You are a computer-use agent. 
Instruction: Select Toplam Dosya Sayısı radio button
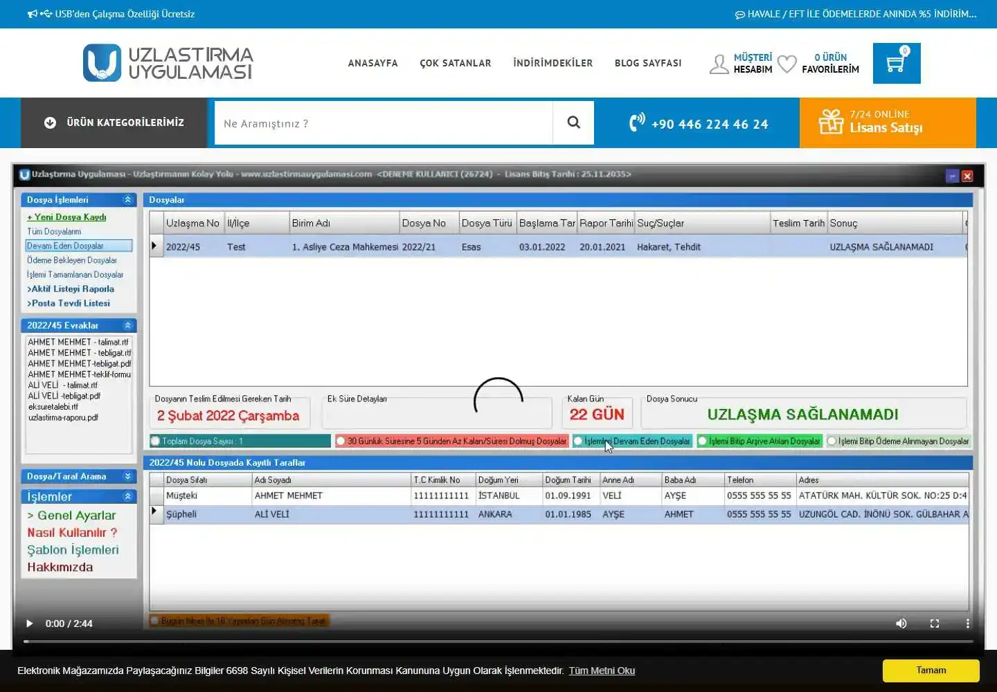(x=156, y=441)
